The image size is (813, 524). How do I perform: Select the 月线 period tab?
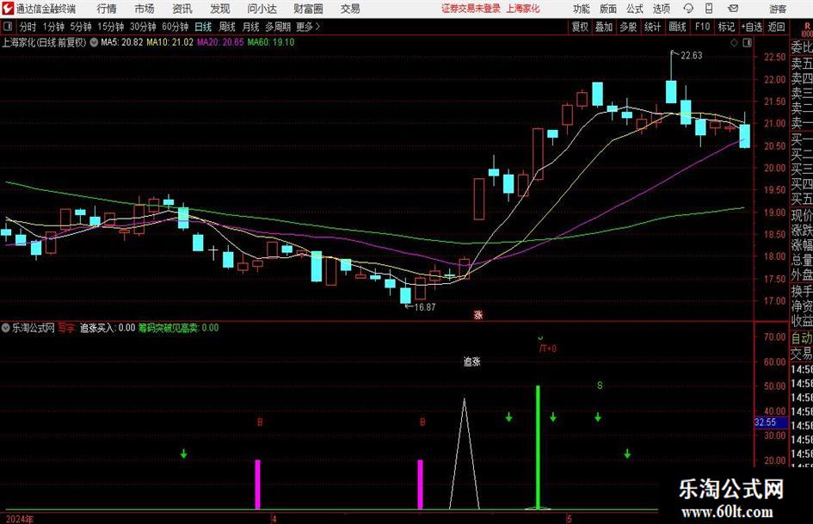tap(251, 27)
